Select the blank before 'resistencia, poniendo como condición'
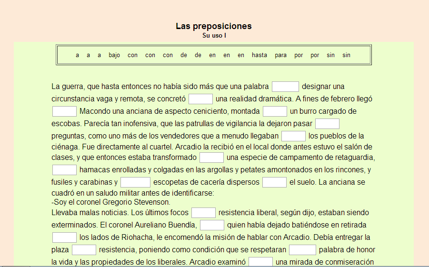429x267 pixels. tap(84, 250)
